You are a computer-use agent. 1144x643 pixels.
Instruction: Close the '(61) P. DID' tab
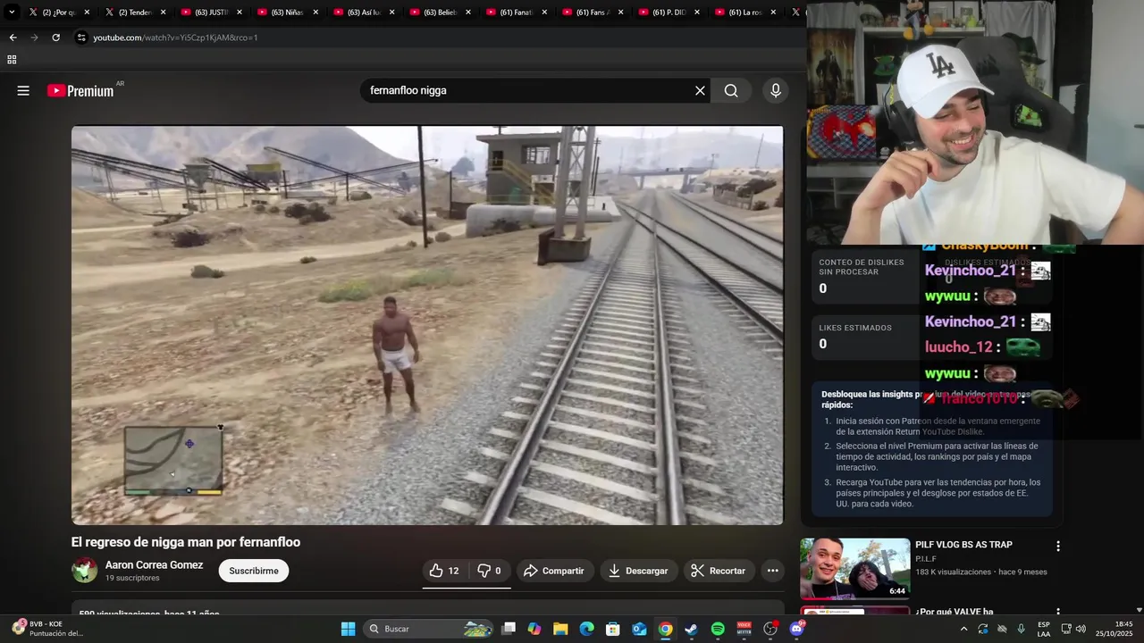[x=697, y=13]
